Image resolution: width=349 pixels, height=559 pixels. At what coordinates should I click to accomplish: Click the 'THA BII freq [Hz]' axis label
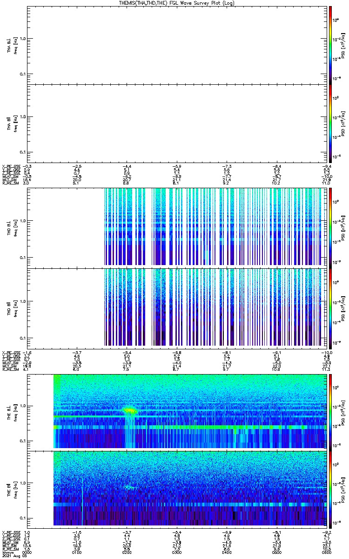12,124
